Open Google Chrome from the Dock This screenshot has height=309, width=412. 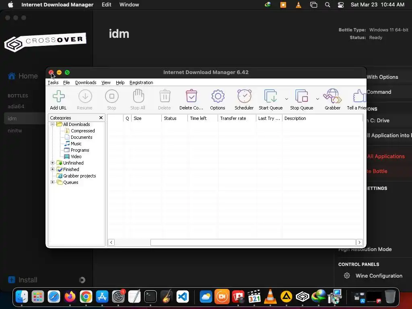86,297
